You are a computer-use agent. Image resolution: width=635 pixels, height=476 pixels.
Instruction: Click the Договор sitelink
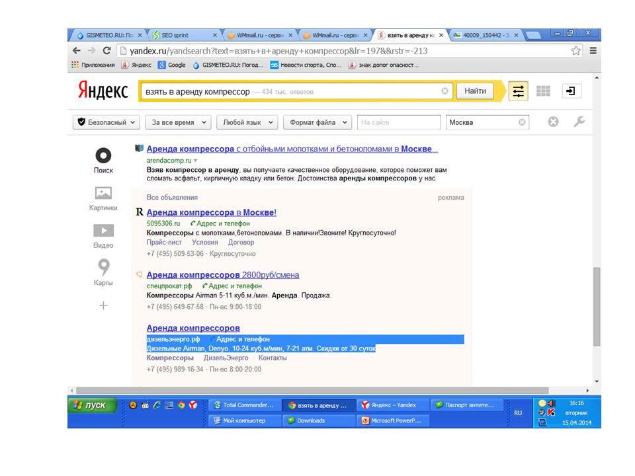pos(241,243)
